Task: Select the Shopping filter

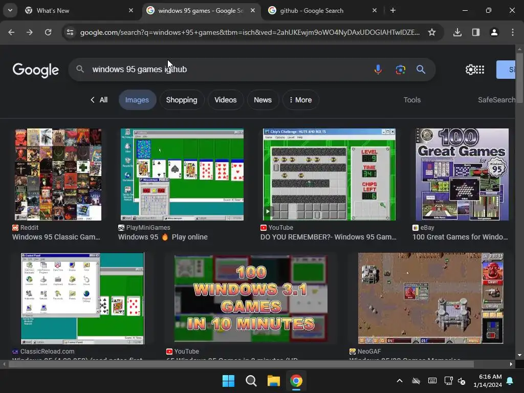Action: click(182, 100)
